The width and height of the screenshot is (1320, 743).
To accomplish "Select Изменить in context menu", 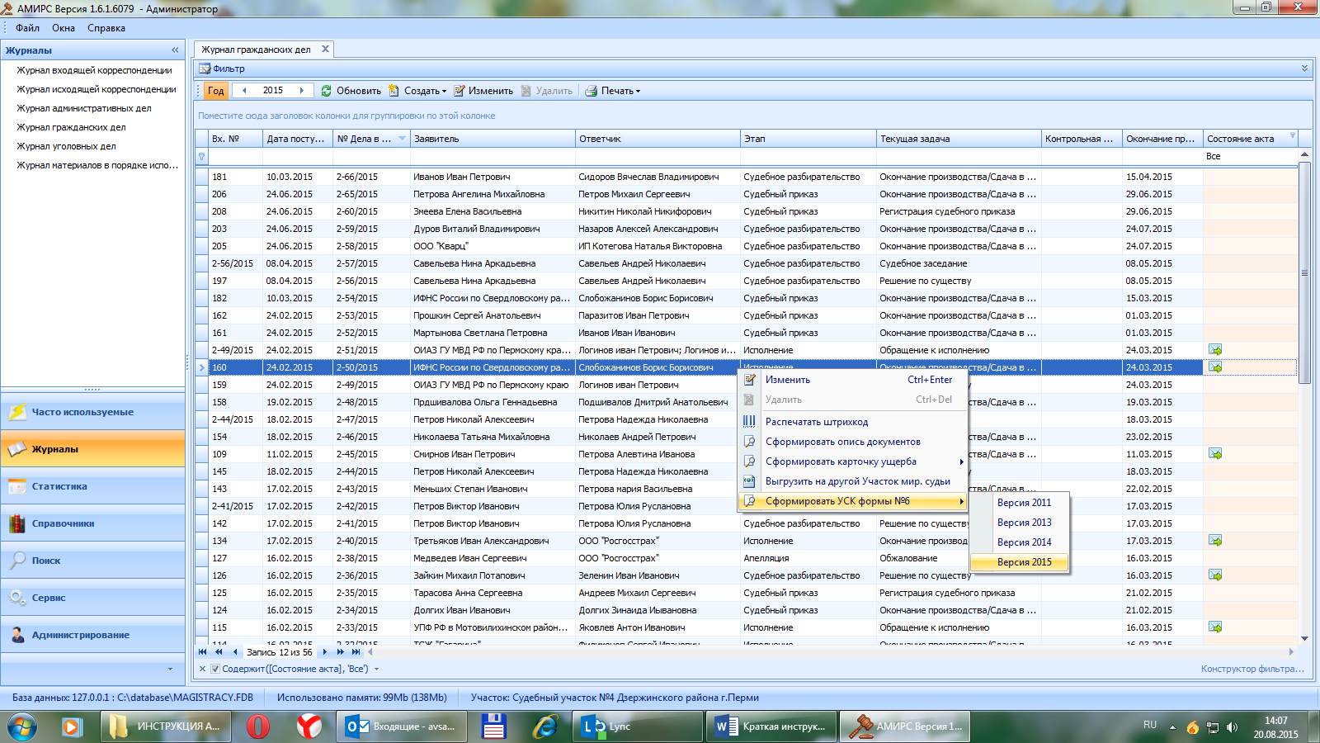I will point(852,380).
